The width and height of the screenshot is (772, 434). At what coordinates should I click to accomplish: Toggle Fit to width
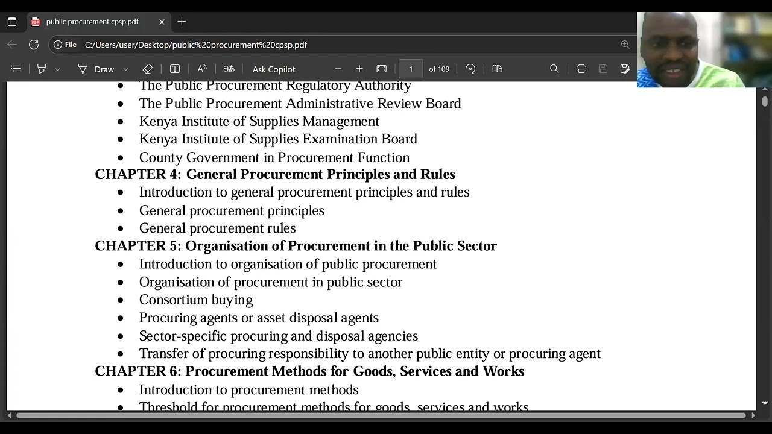381,69
